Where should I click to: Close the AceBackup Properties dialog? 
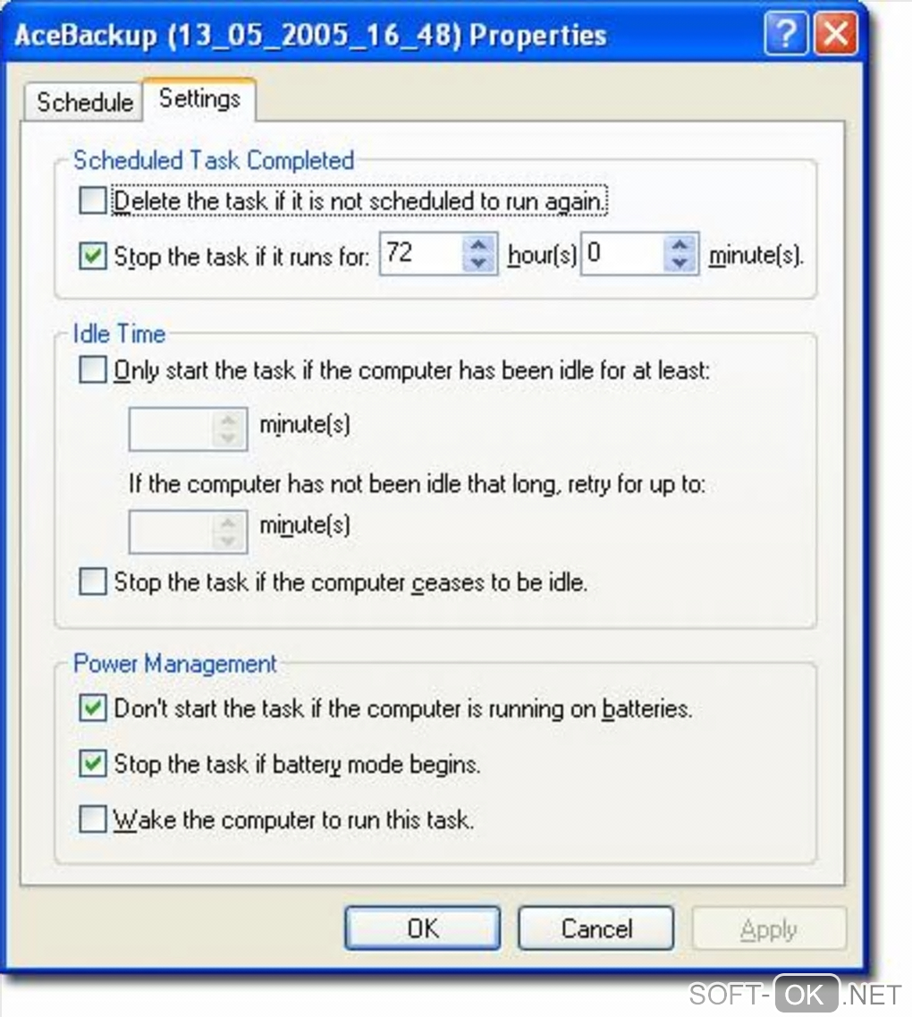(x=835, y=36)
